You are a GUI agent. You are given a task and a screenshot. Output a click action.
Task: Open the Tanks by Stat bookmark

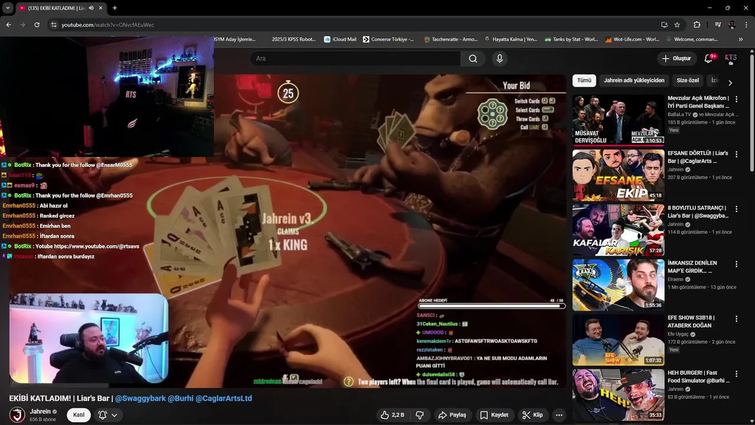point(572,40)
